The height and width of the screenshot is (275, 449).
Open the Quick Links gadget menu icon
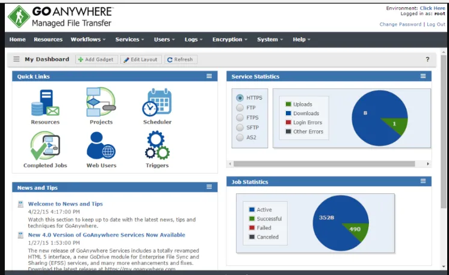209,76
